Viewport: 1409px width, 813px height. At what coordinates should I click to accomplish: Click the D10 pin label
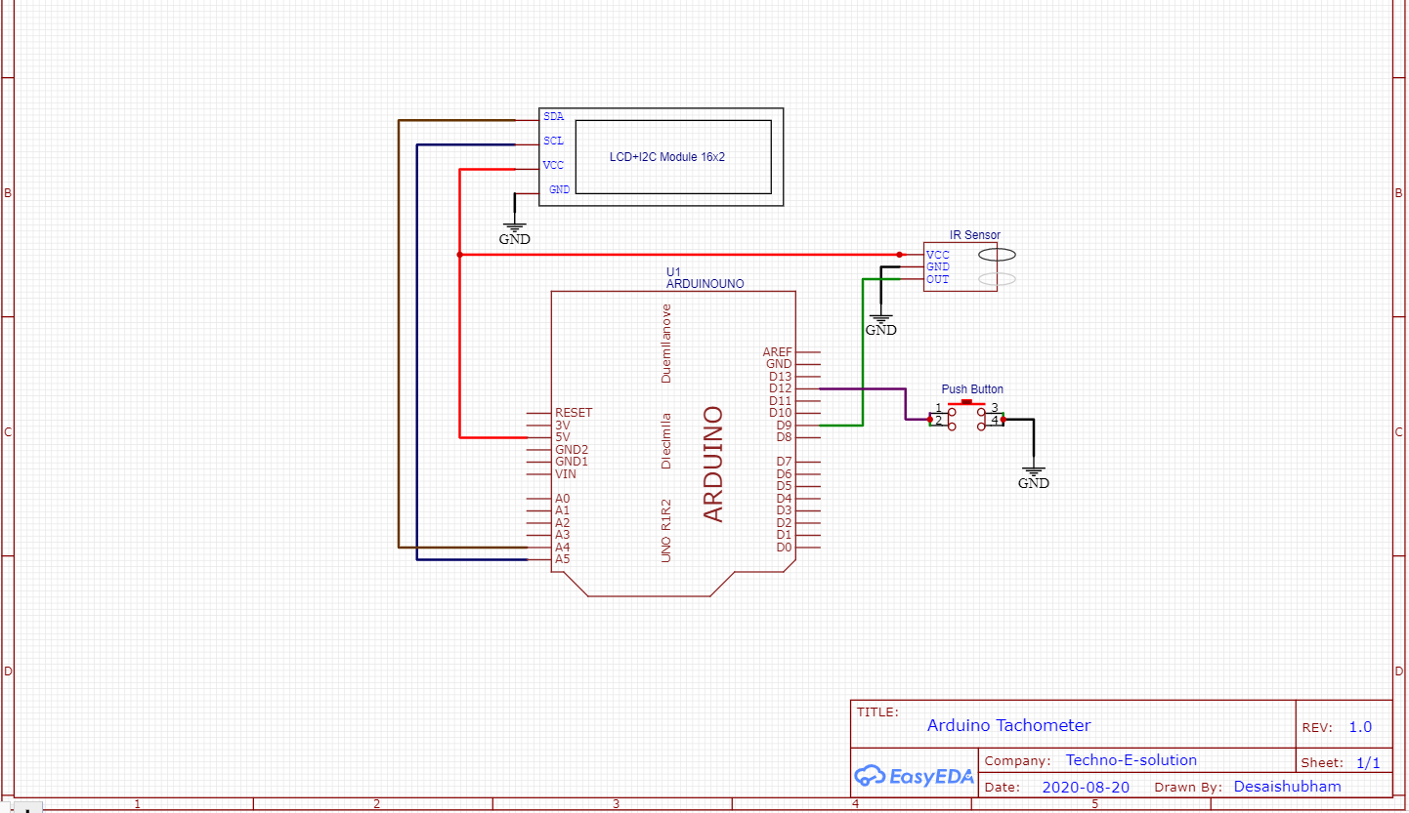(781, 413)
